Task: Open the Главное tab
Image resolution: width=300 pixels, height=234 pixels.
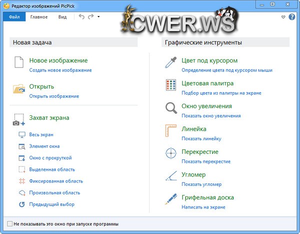Action: click(39, 17)
